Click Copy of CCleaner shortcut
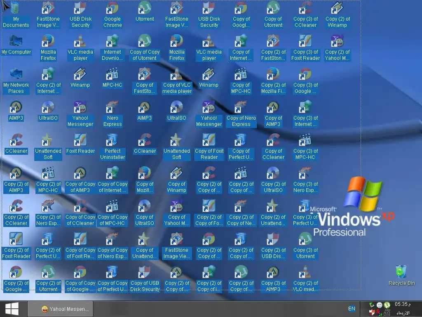Screen dimensions: 422x317 pyautogui.click(x=273, y=147)
